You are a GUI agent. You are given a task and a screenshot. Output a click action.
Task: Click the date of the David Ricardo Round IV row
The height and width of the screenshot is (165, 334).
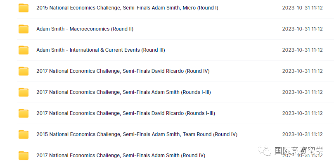[302, 71]
